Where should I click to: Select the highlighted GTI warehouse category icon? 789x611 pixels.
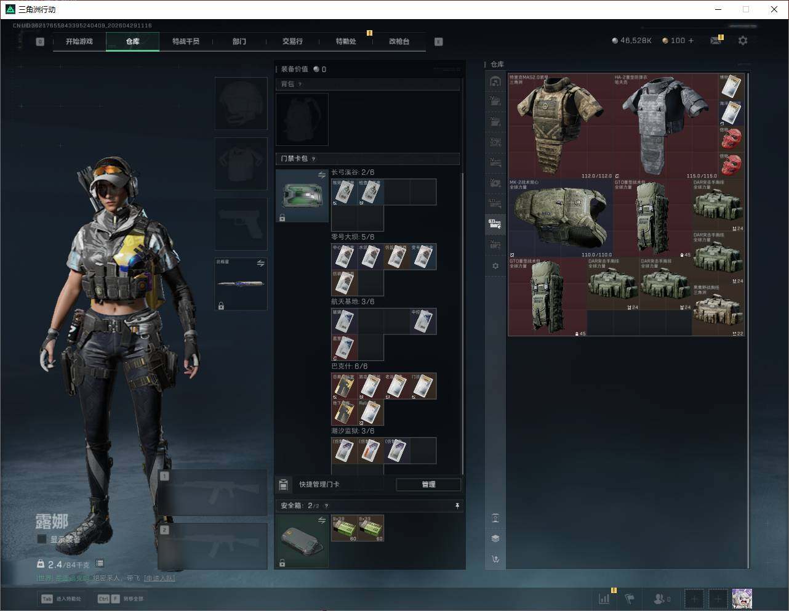pyautogui.click(x=495, y=224)
